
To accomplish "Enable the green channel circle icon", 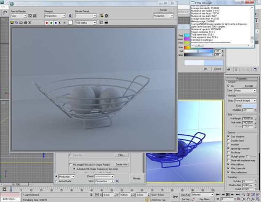I will (52, 22).
